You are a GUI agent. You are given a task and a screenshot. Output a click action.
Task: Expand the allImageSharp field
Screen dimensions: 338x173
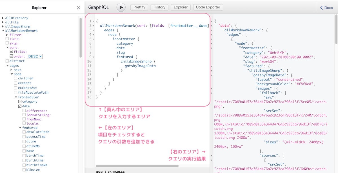click(x=3, y=26)
